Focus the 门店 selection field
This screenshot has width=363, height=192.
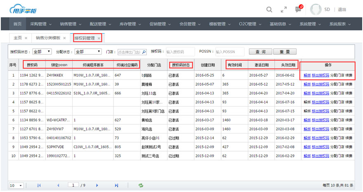click(x=132, y=52)
